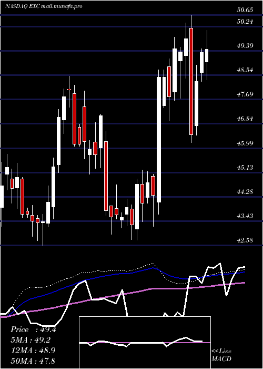Click the 50MA : 47.8 readout
Viewport: 263px width, 369px height.
(33, 361)
